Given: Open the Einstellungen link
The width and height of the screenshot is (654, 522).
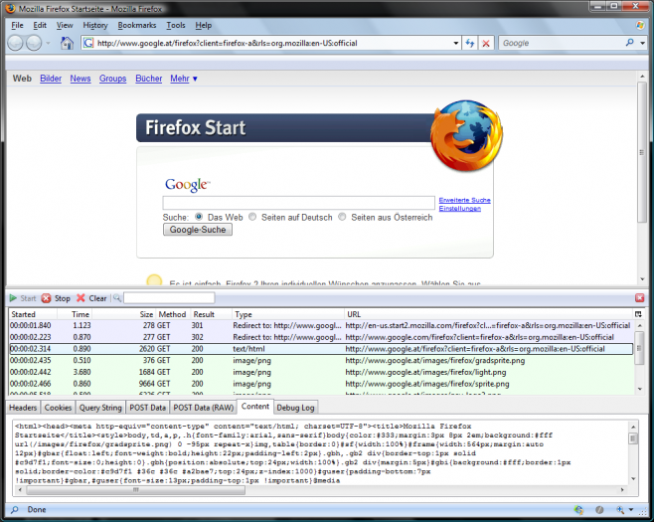Looking at the screenshot, I should 459,208.
